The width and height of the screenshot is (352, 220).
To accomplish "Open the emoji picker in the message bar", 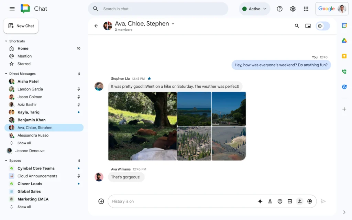I will [280, 201].
